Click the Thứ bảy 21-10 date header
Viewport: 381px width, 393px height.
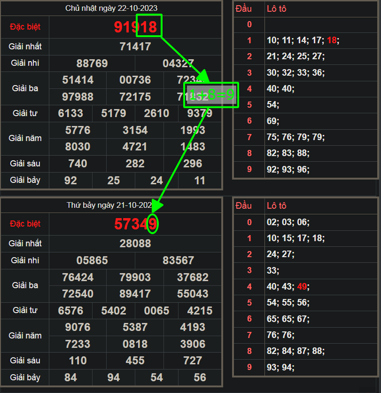click(111, 205)
